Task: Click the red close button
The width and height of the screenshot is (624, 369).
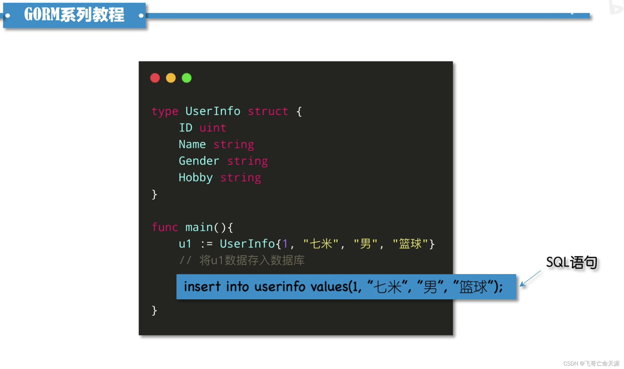Action: 155,78
